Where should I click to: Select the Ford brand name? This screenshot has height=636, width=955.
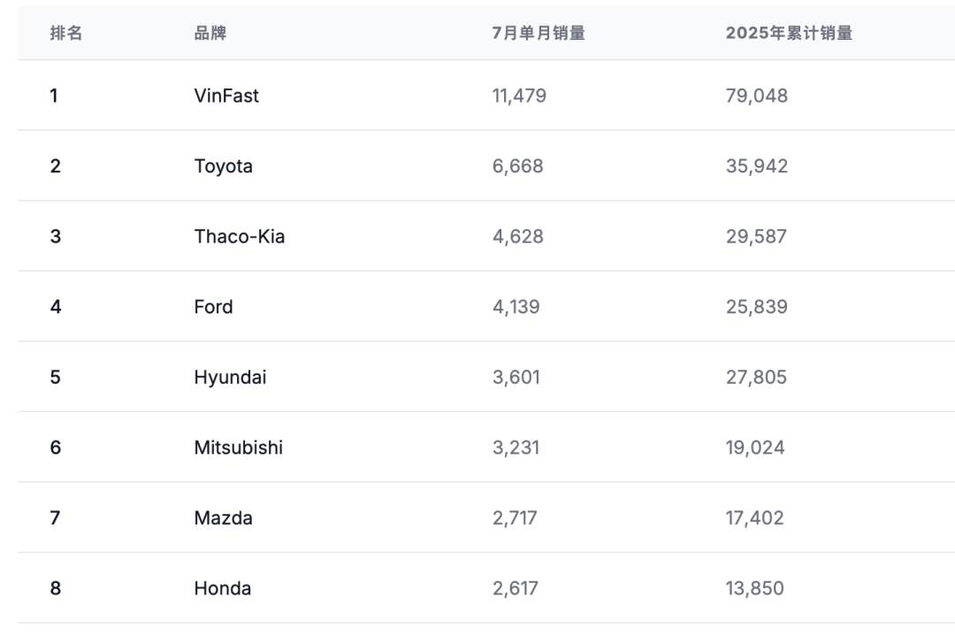[213, 307]
